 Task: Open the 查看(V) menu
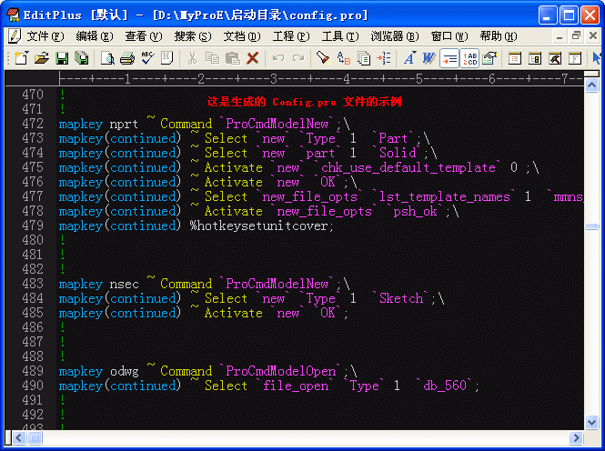click(x=144, y=36)
